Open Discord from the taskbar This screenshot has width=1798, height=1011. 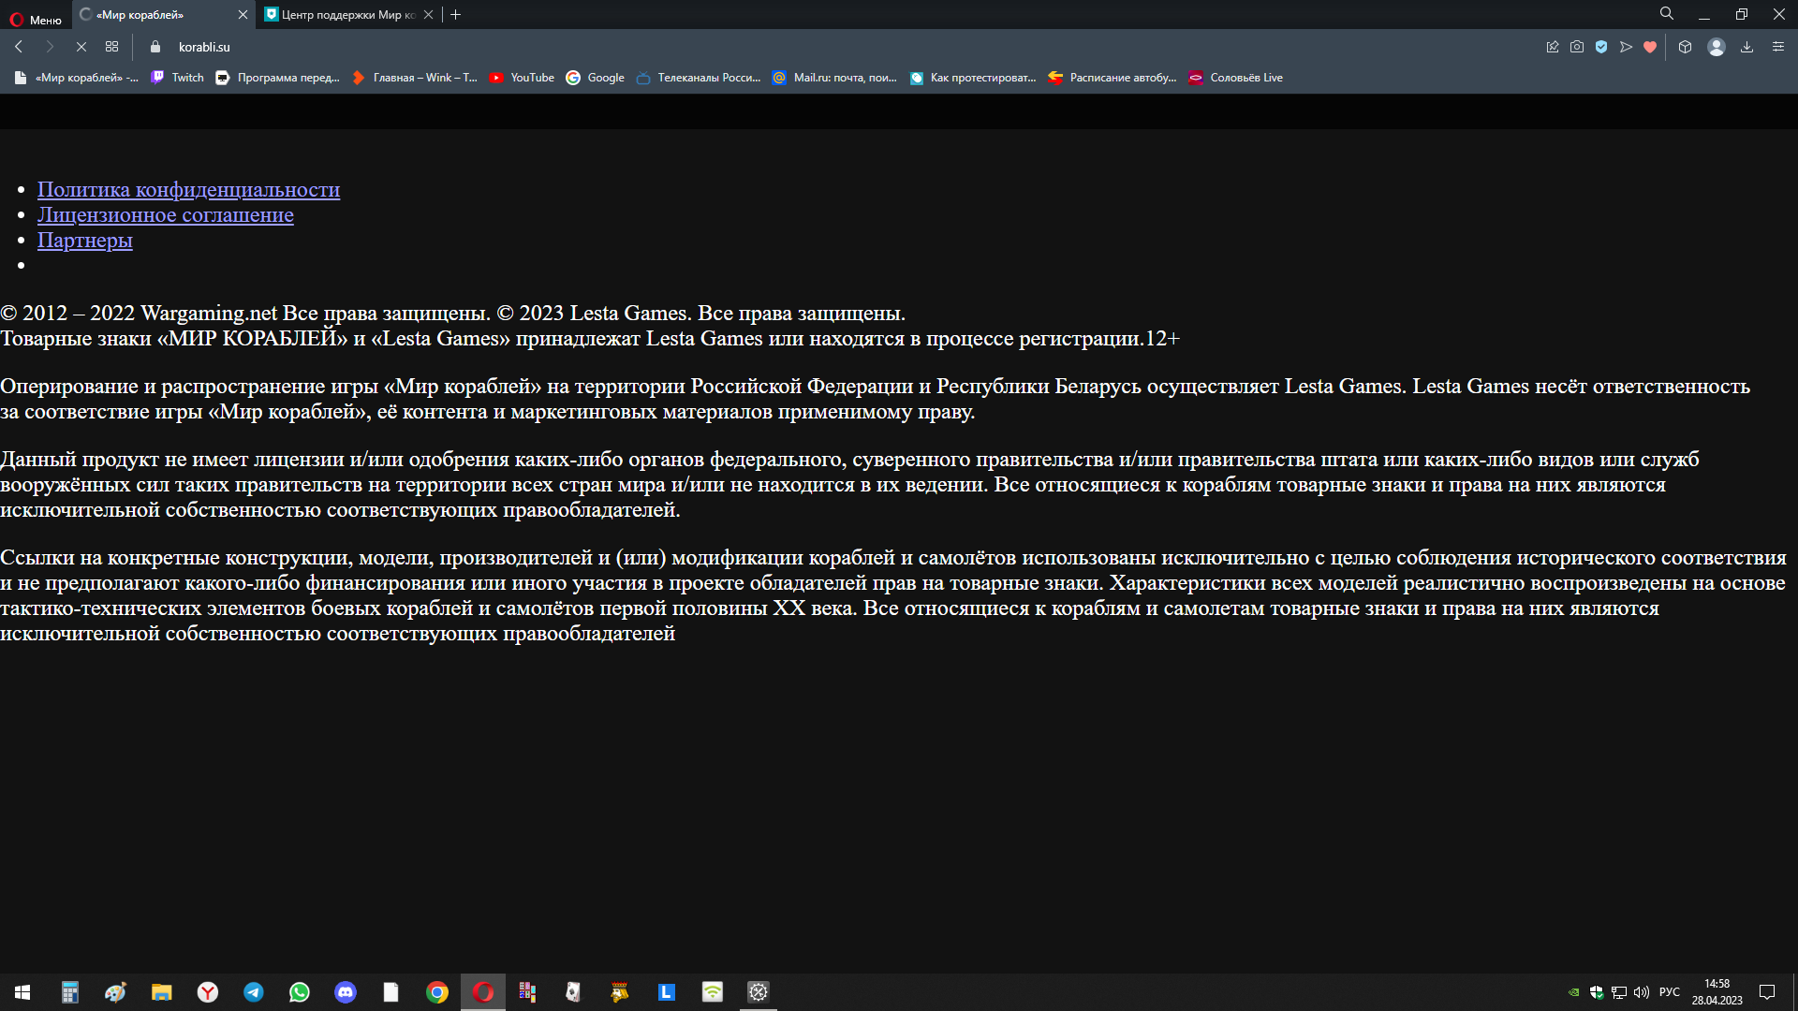coord(346,992)
